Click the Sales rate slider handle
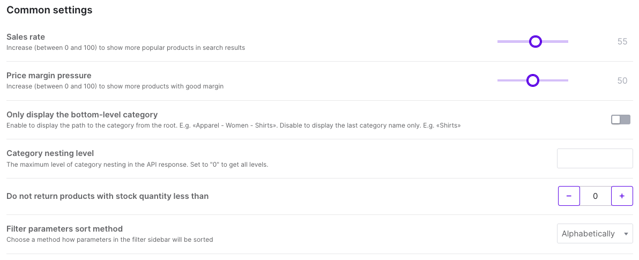The height and width of the screenshot is (260, 639). pos(535,41)
